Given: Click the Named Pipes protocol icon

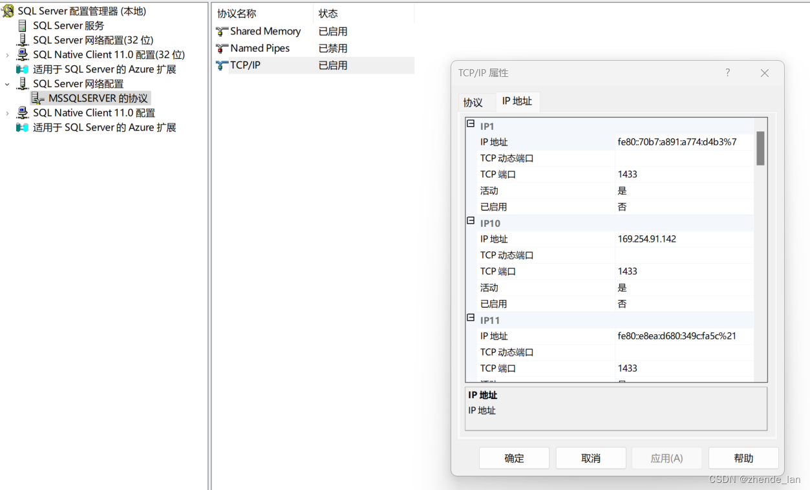Looking at the screenshot, I should 222,48.
